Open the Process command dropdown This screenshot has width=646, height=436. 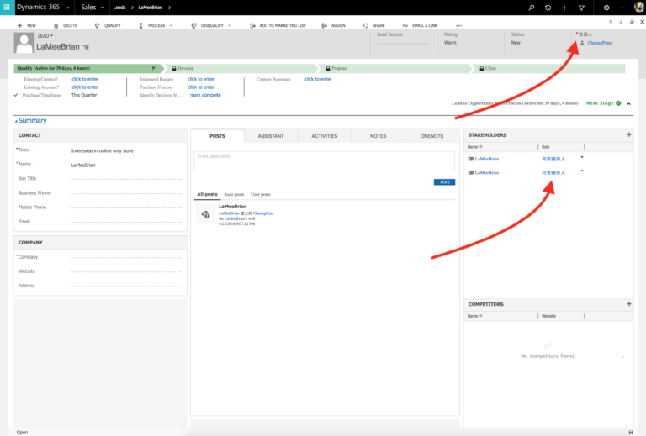[171, 25]
